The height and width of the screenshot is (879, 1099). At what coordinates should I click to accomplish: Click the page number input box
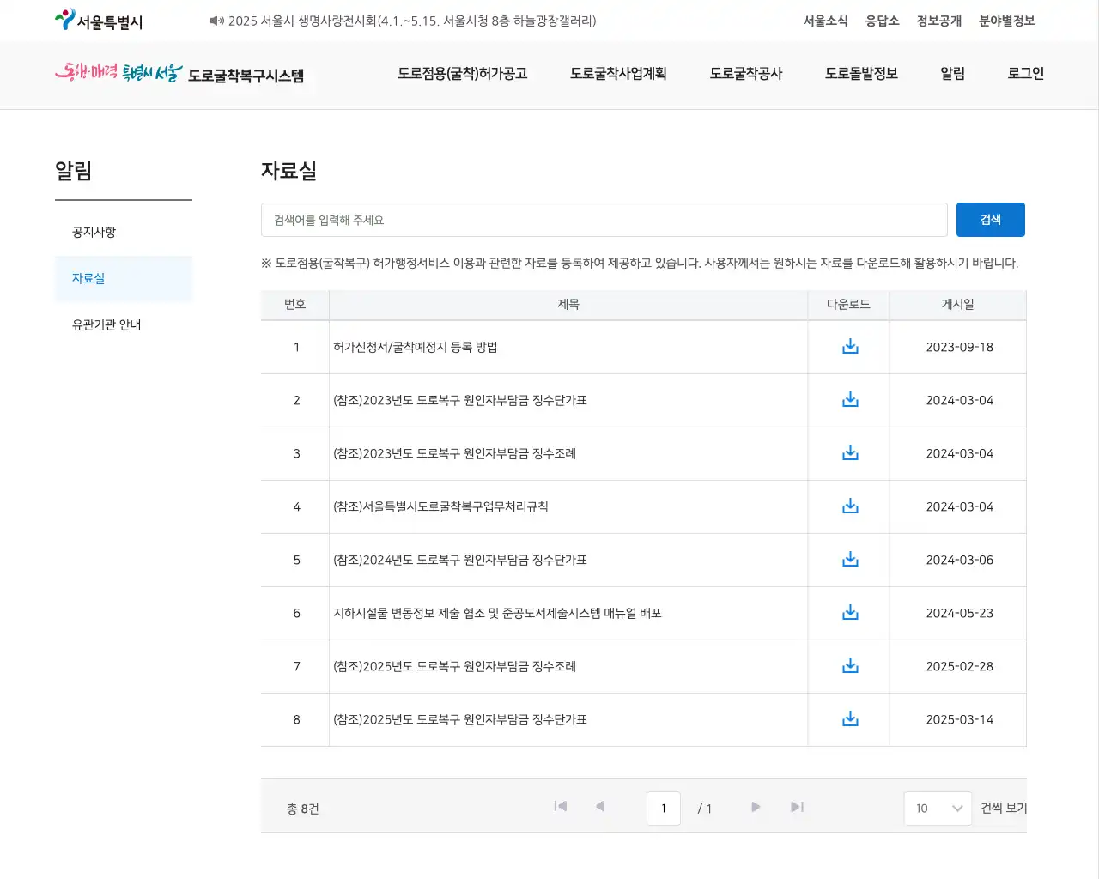tap(664, 809)
